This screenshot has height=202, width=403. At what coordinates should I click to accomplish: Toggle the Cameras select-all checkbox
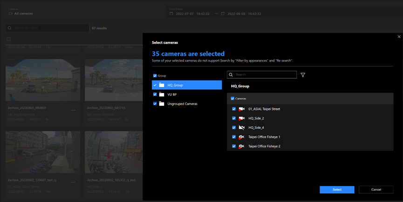pos(233,99)
